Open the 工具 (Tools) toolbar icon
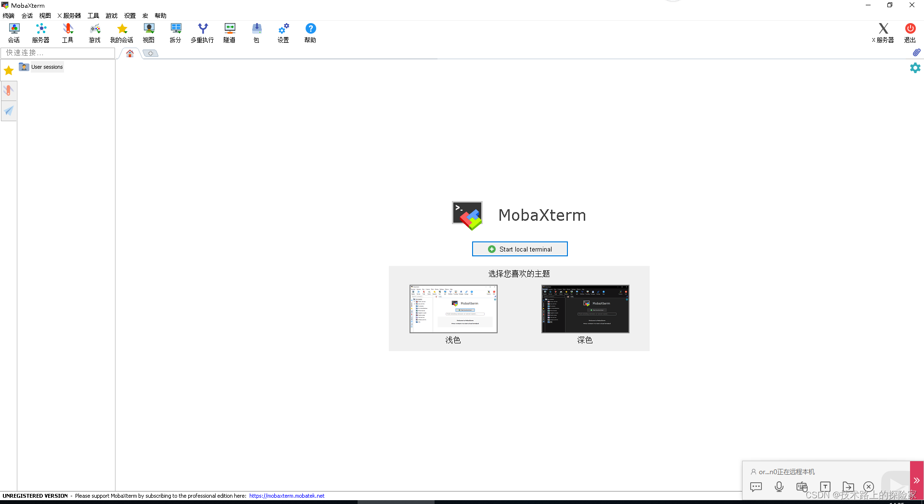924x504 pixels. tap(68, 33)
